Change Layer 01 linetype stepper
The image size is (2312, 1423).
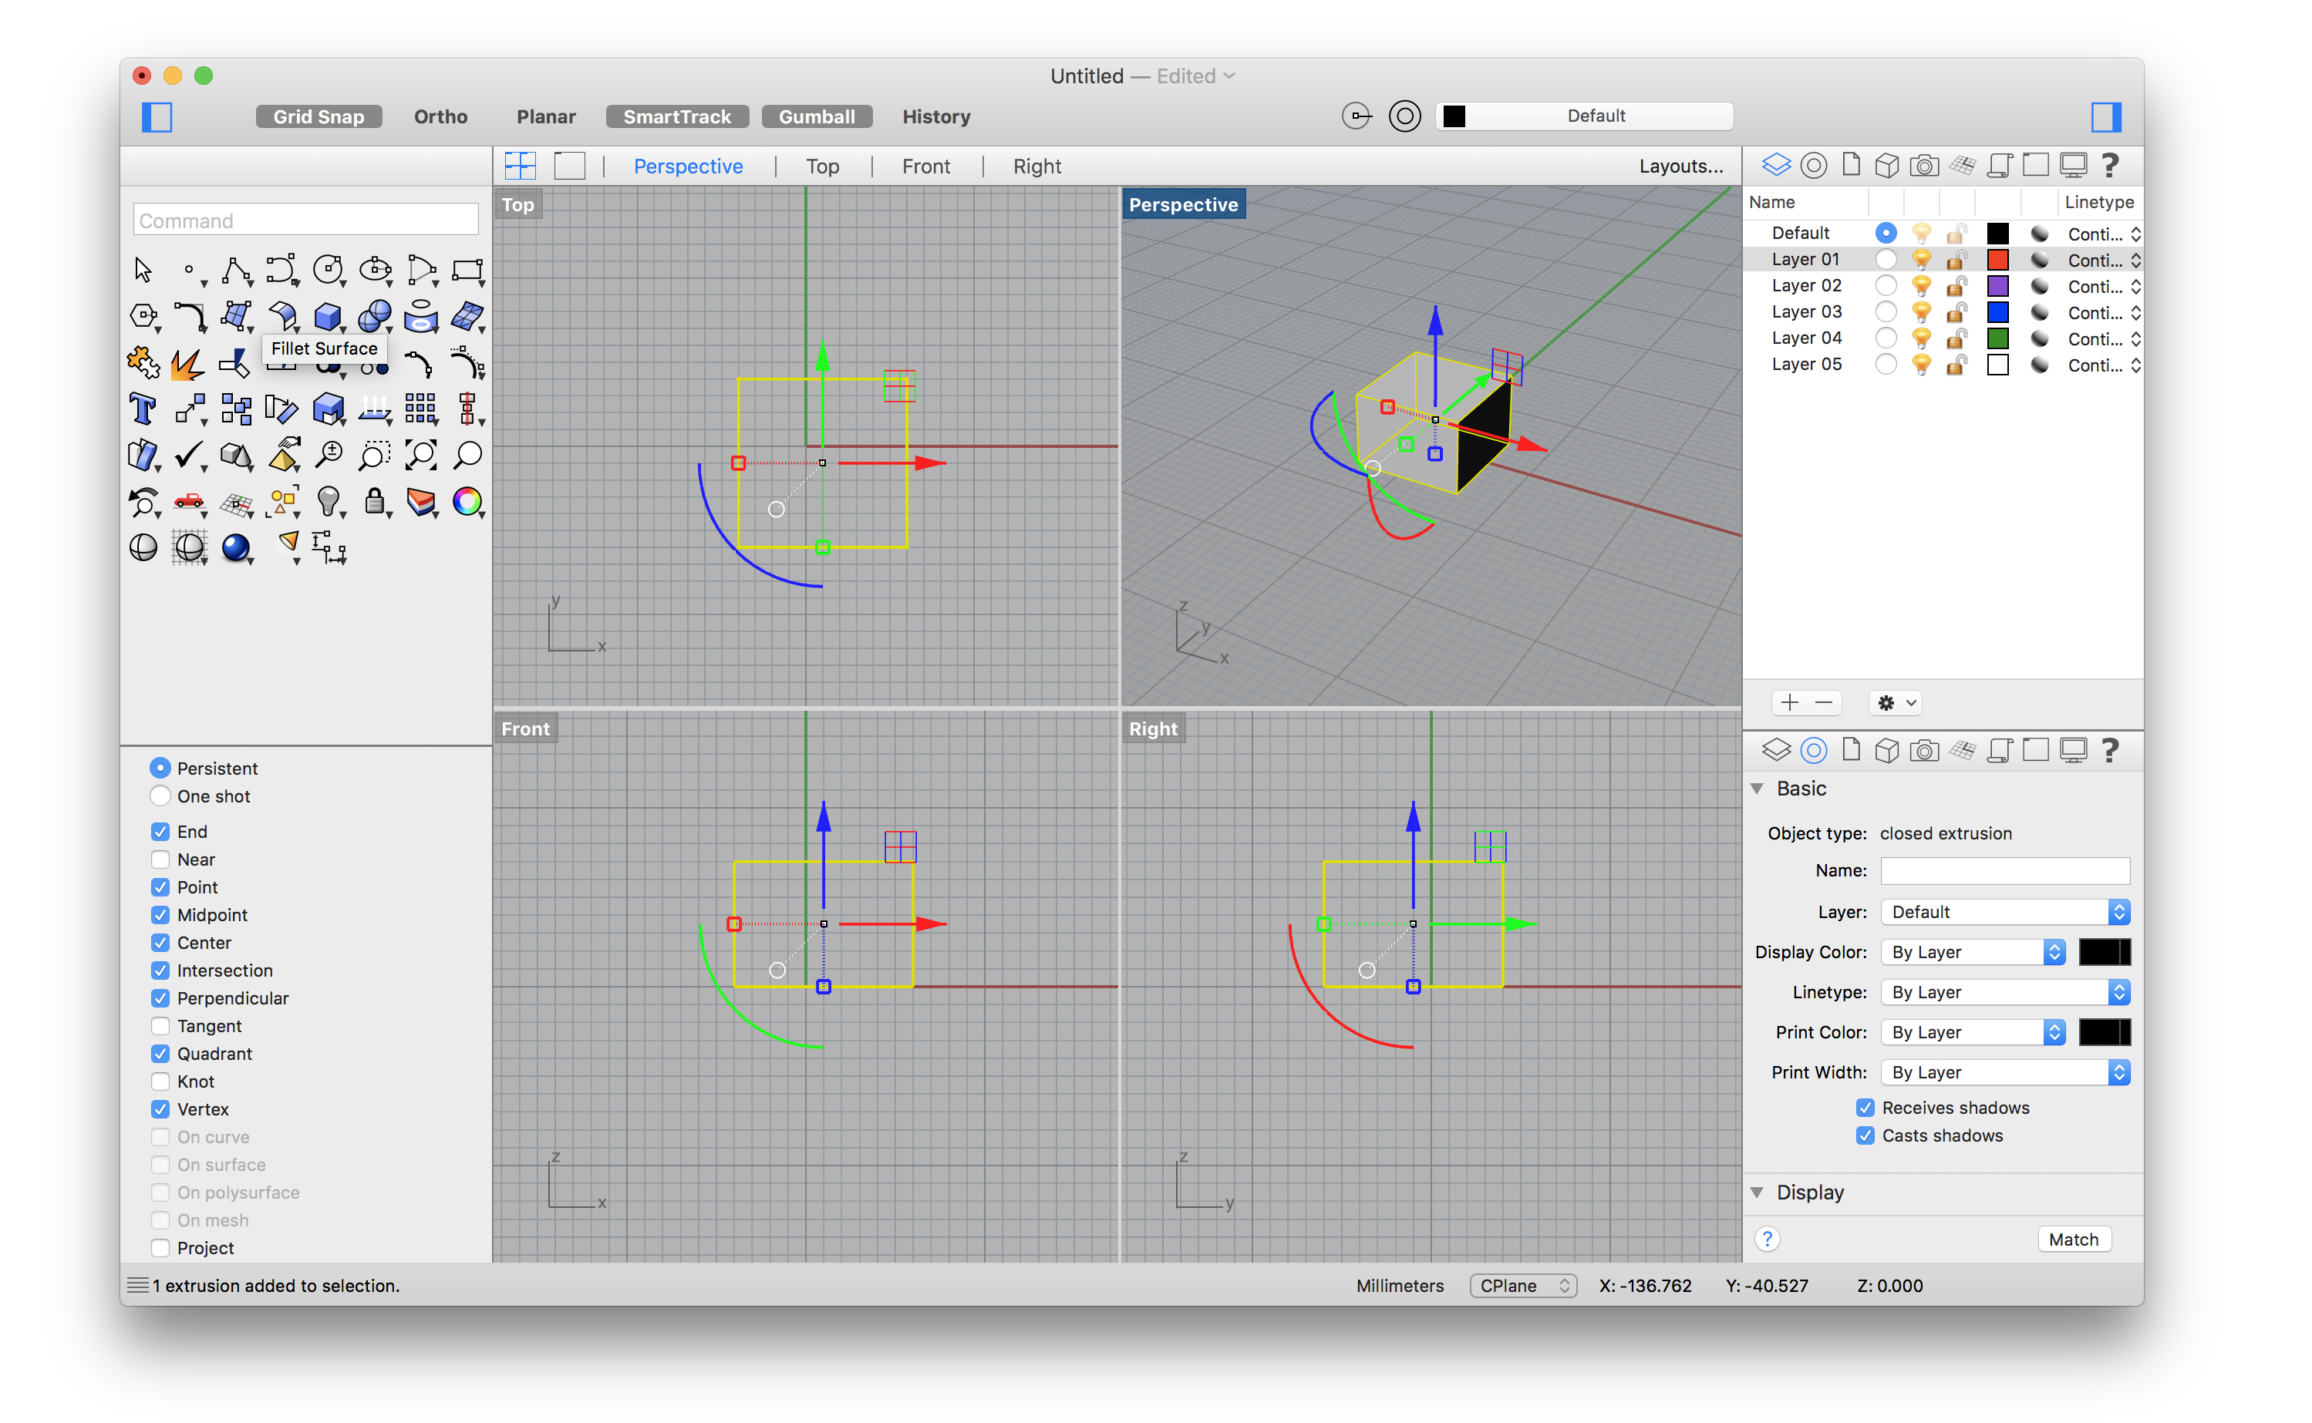2135,260
